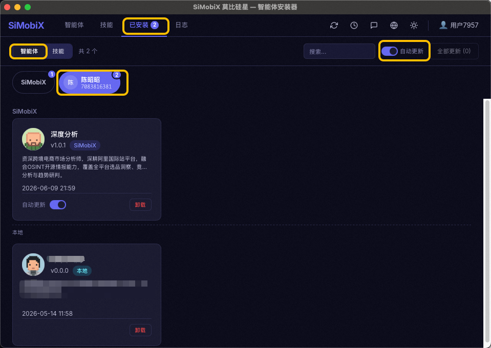Toggle the light theme sun icon

(414, 26)
